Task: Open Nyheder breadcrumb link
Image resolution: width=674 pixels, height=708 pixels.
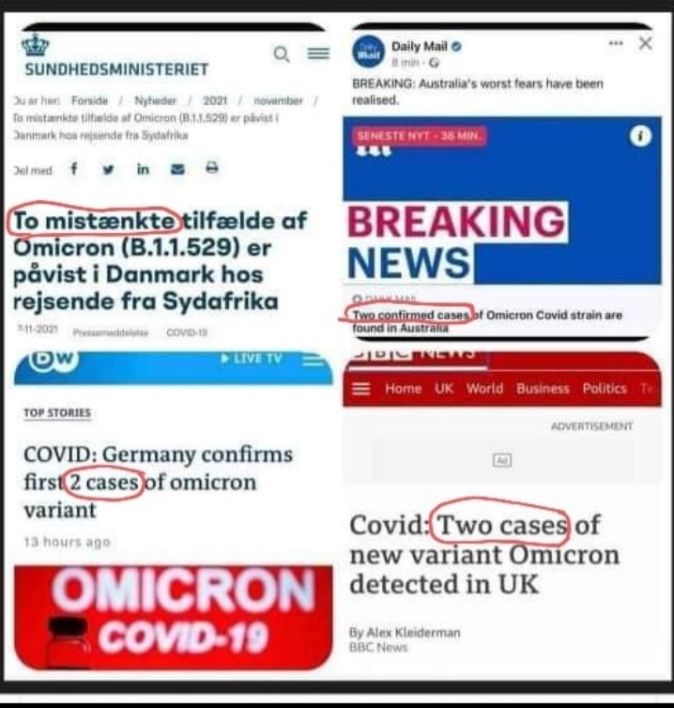Action: [155, 100]
